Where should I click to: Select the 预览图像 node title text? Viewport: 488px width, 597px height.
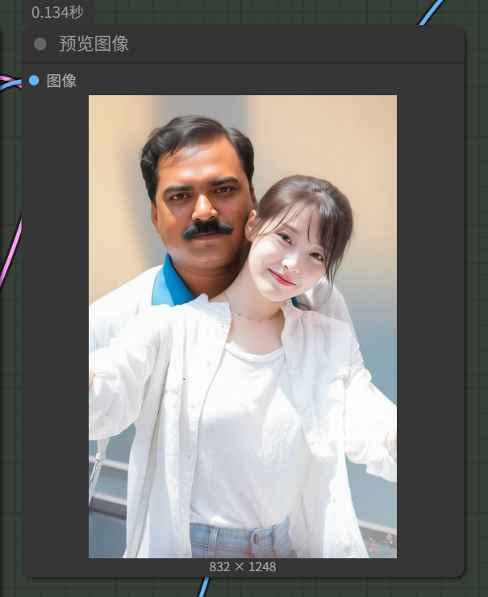[x=94, y=44]
